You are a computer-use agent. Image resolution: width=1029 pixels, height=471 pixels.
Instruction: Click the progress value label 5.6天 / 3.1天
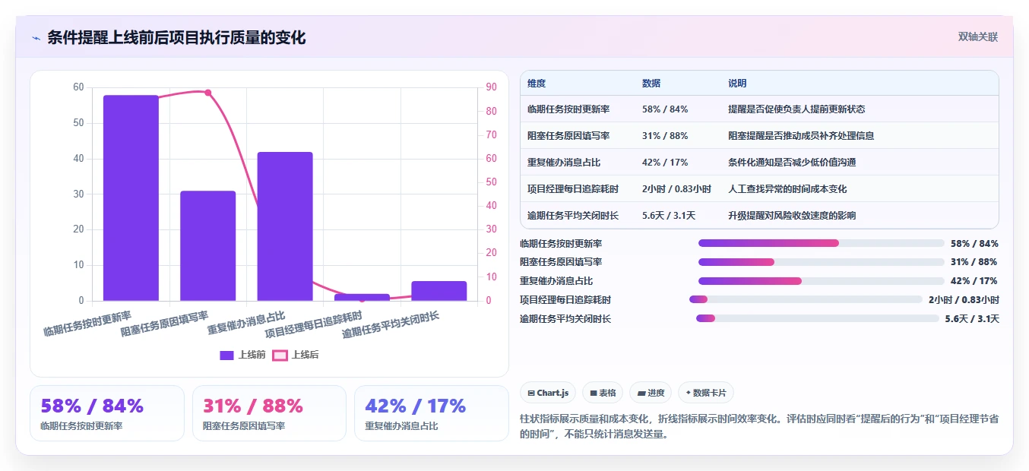tap(972, 318)
